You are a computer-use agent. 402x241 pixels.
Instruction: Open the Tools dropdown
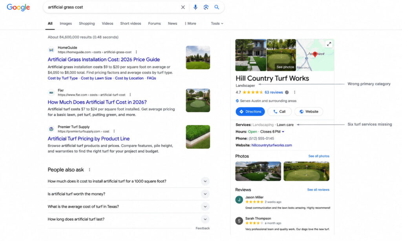[217, 23]
